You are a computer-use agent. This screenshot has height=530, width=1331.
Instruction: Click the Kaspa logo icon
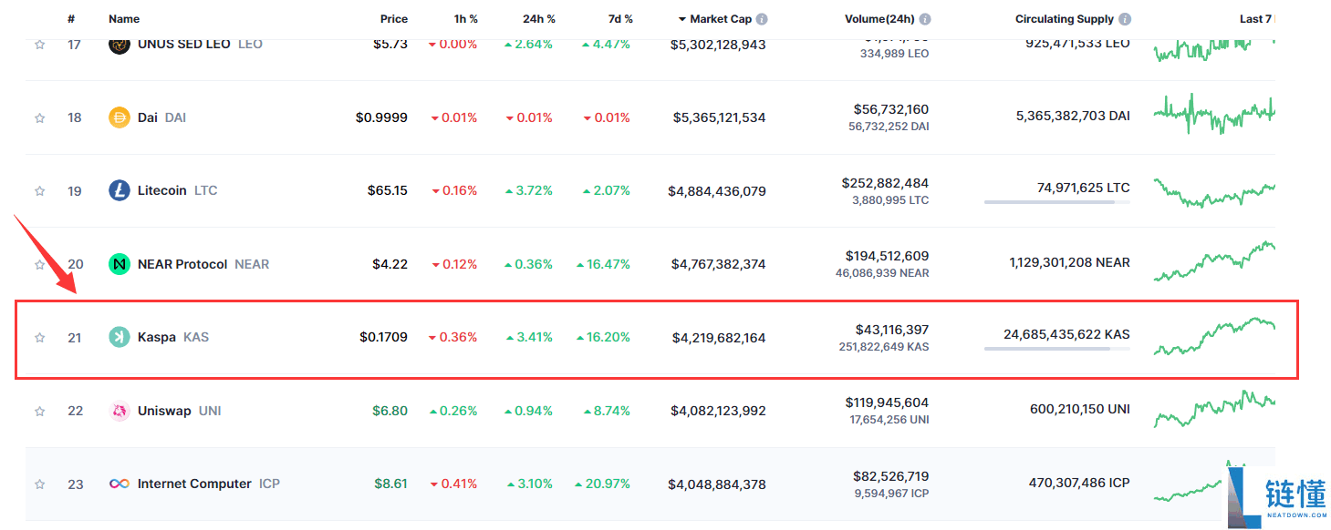tap(120, 337)
